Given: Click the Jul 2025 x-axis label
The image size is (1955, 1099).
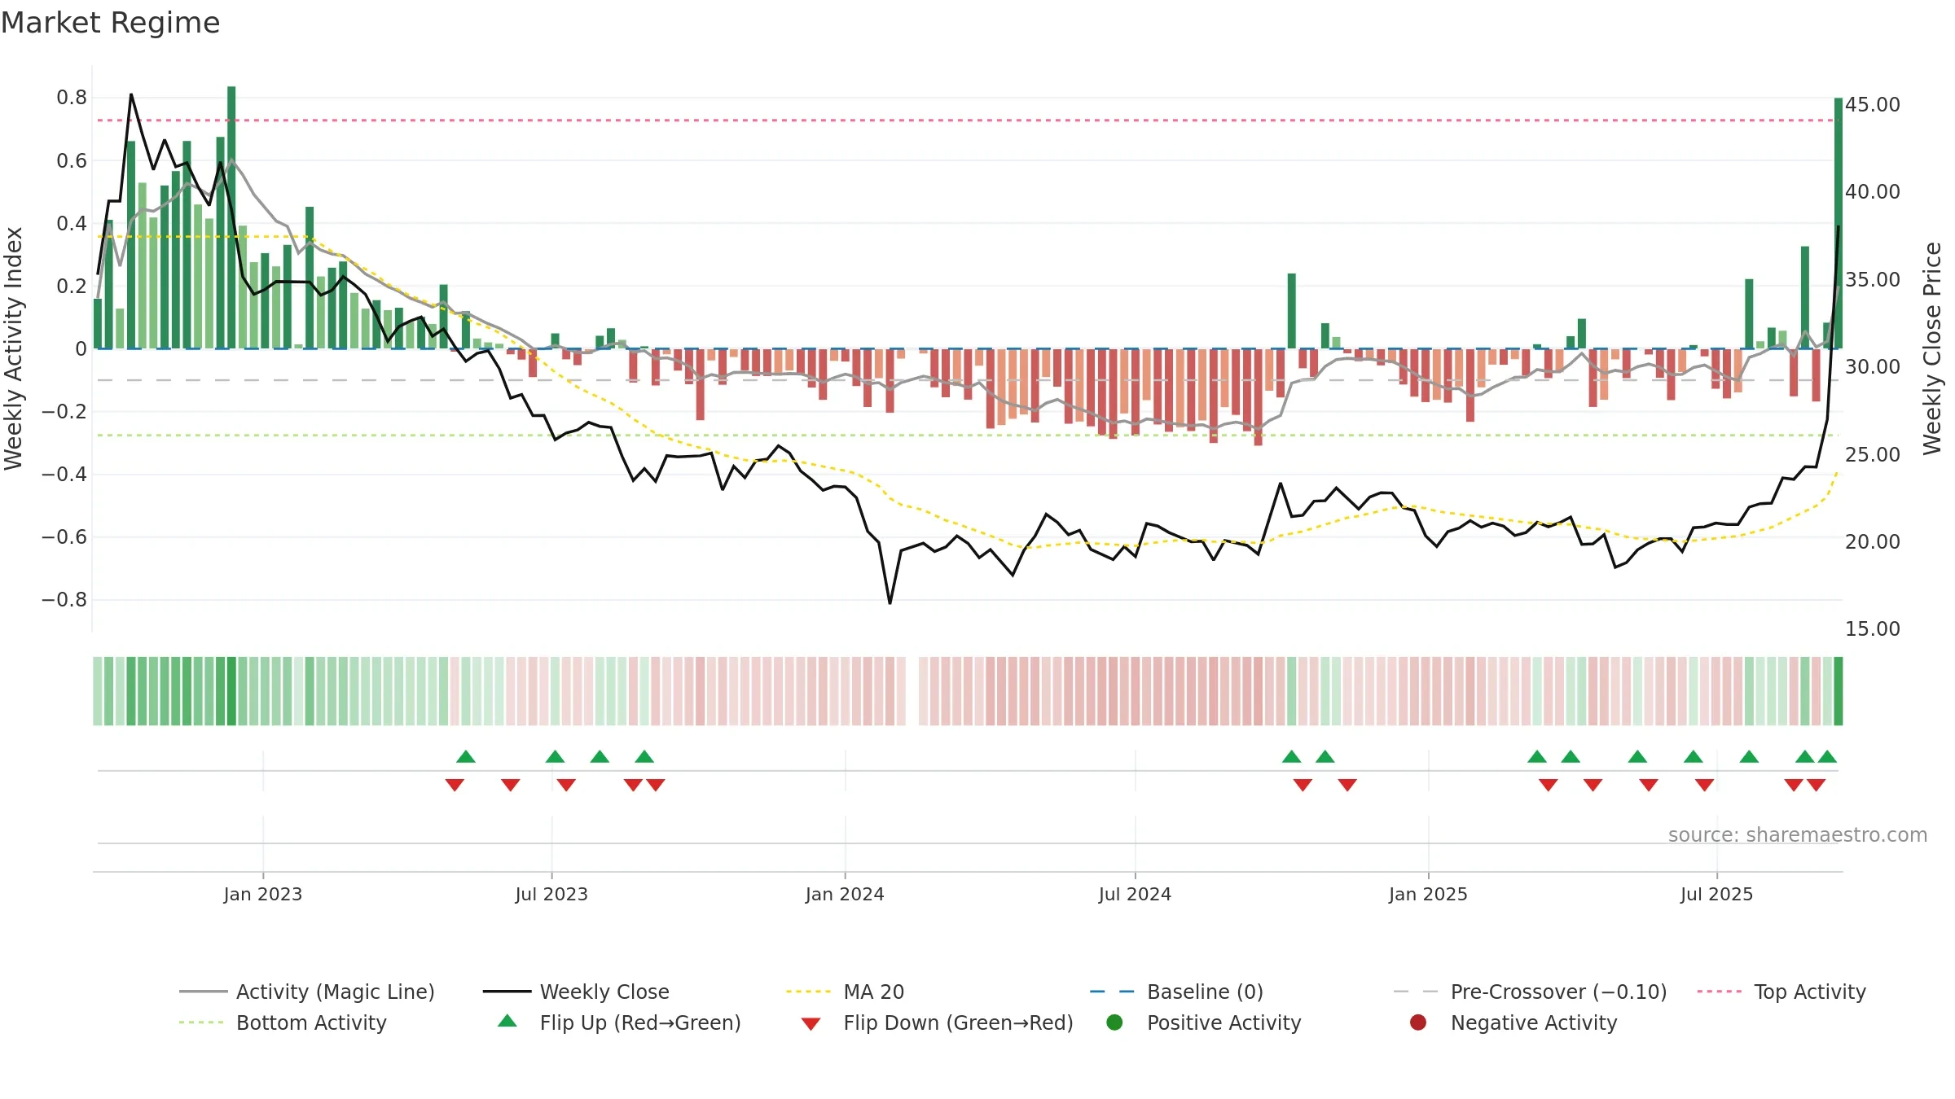Looking at the screenshot, I should [x=1716, y=894].
